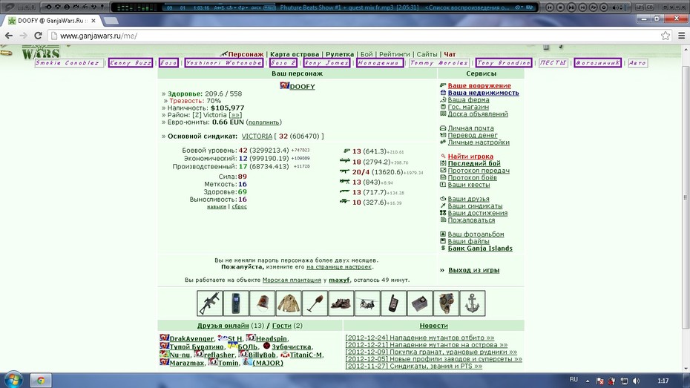Open the mobile phone inventory item
This screenshot has height=388, width=690.
tap(236, 303)
